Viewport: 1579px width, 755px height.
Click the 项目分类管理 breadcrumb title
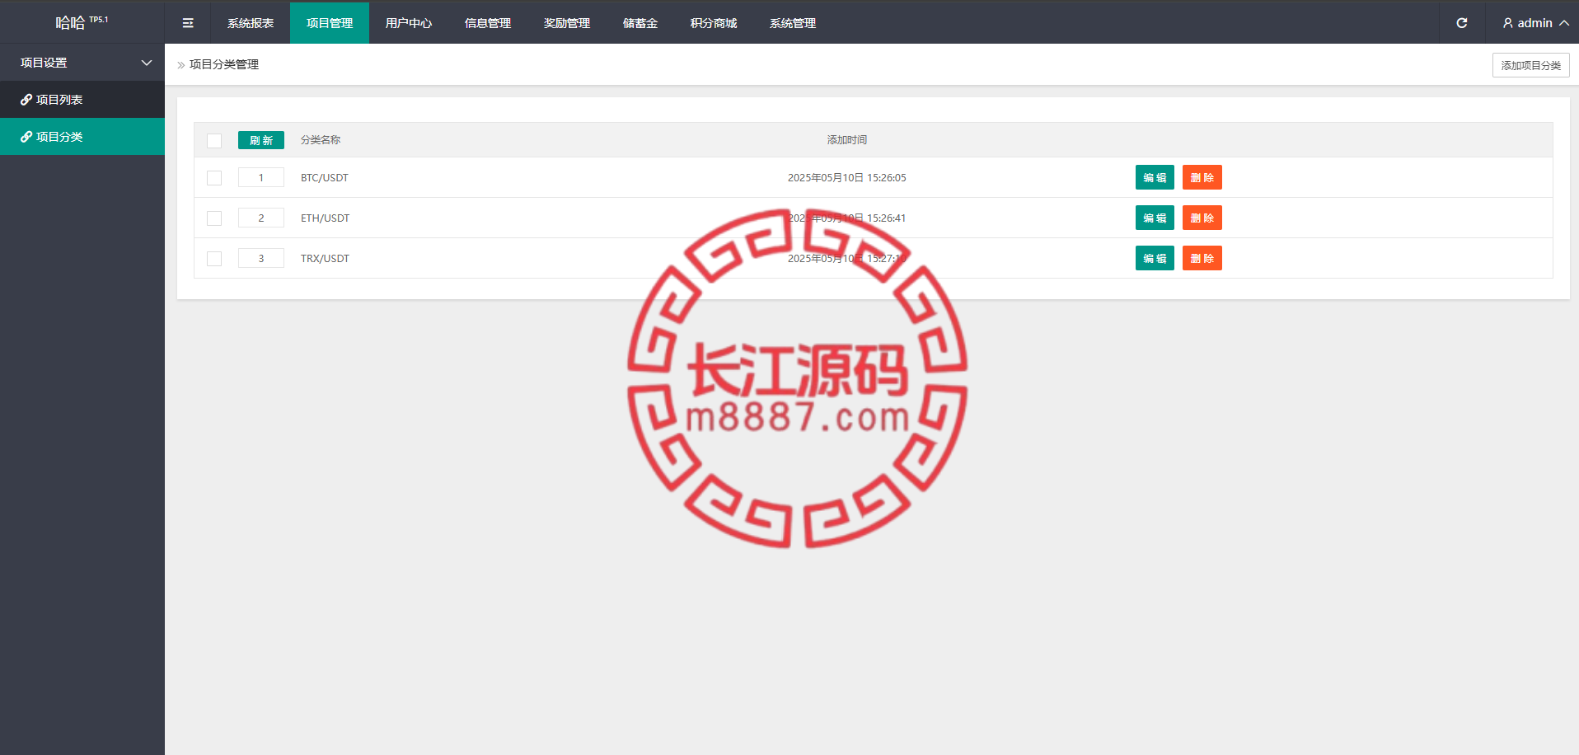[224, 64]
